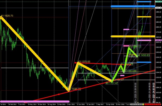Click the #1 1920.75 wave label
This screenshot has height=106, width=162.
pyautogui.click(x=7, y=16)
